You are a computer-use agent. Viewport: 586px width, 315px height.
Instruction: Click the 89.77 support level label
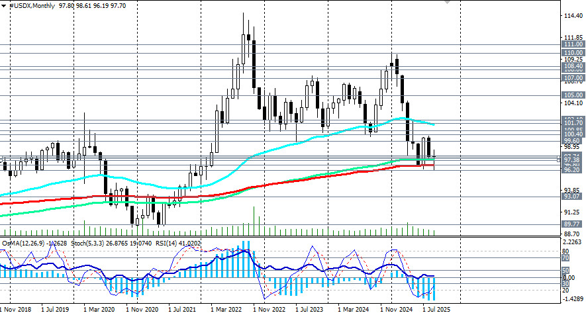(x=572, y=224)
